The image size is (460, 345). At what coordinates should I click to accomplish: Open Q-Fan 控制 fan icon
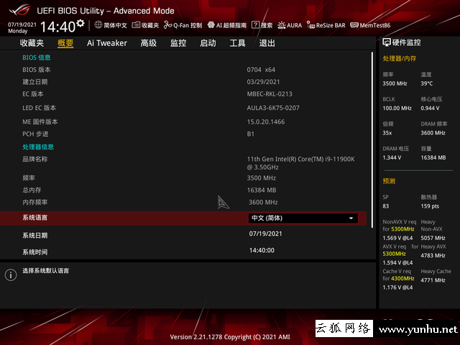pyautogui.click(x=167, y=25)
